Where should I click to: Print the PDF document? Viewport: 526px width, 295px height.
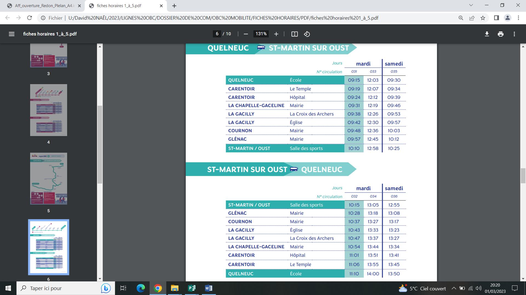(x=501, y=34)
